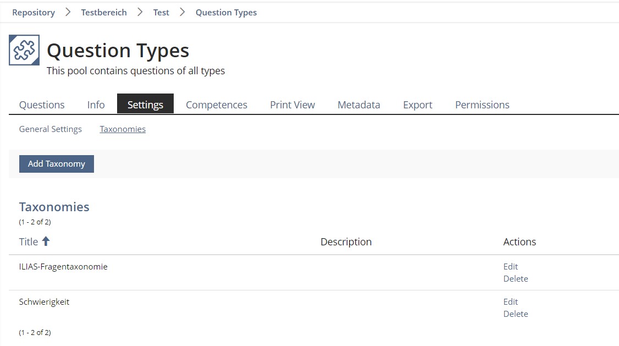Open the Metadata tab

point(359,105)
